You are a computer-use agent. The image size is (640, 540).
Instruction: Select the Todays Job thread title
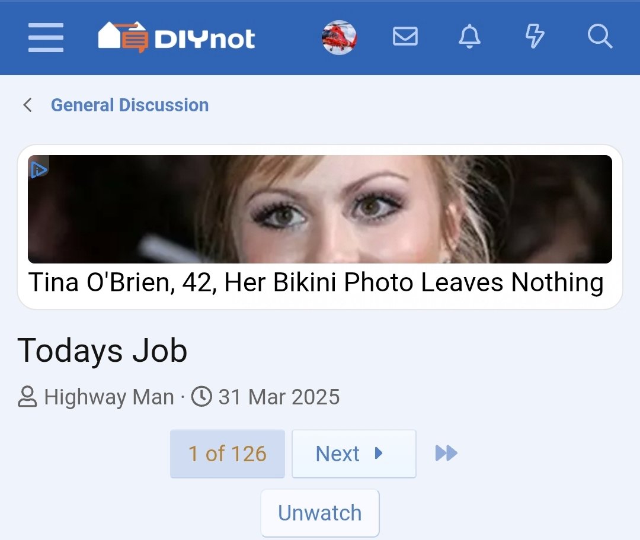[103, 351]
